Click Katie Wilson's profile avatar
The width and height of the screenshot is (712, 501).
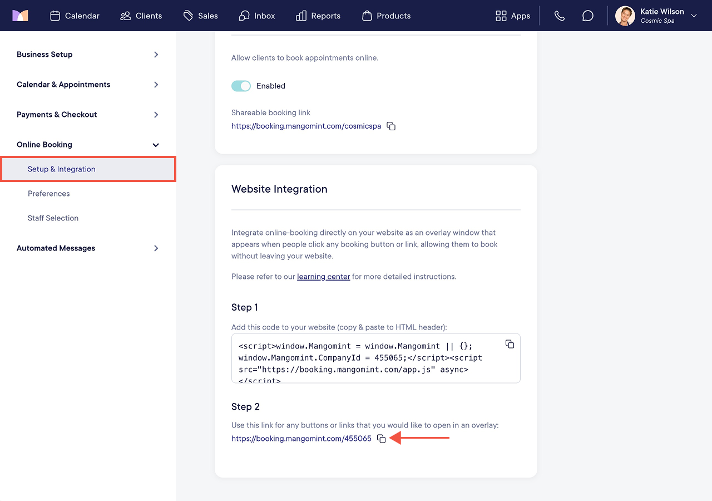(x=625, y=16)
